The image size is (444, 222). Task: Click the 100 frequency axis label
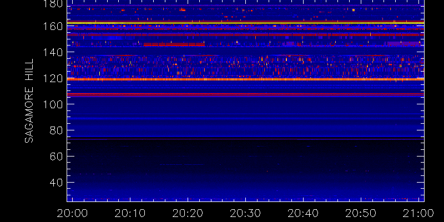click(53, 104)
